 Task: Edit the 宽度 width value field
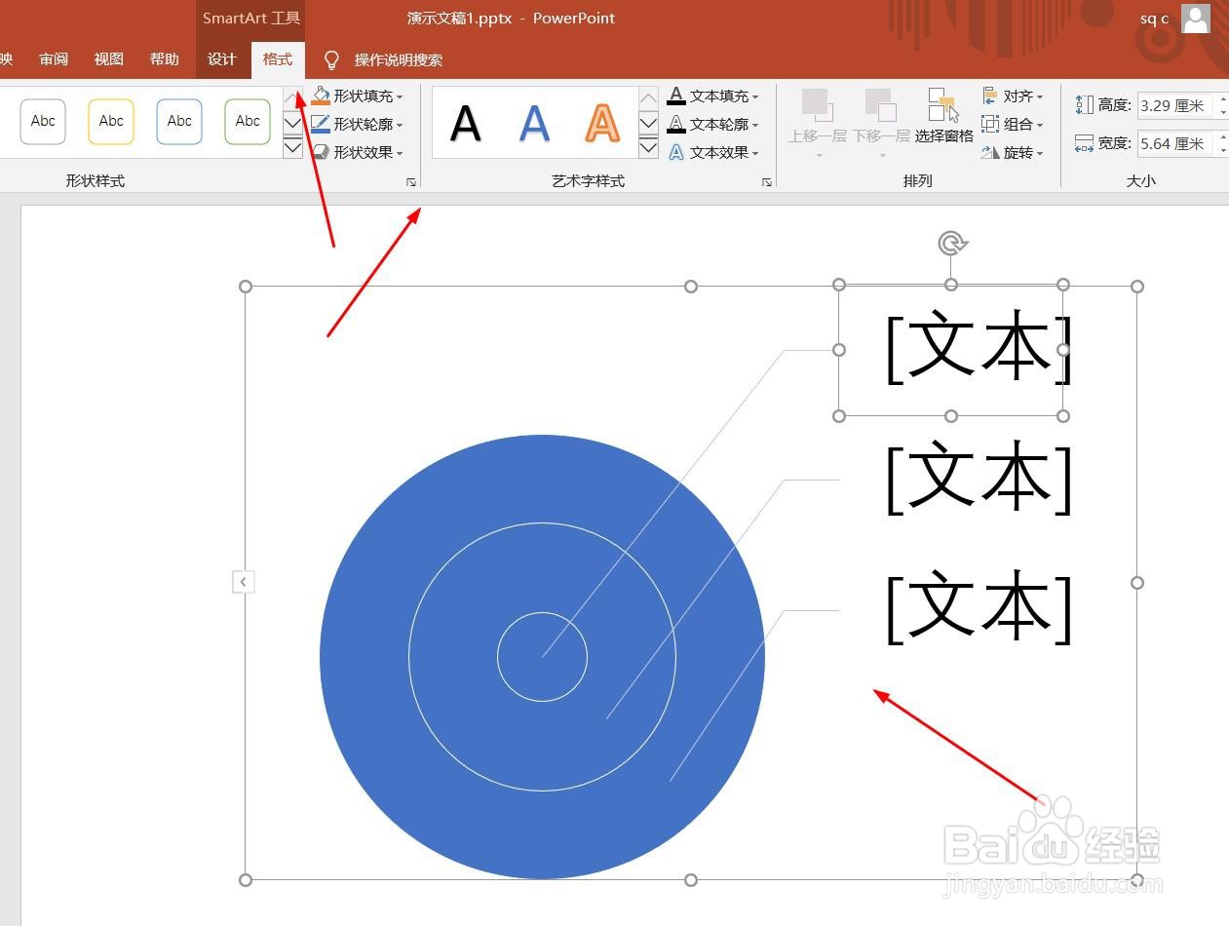(x=1176, y=143)
